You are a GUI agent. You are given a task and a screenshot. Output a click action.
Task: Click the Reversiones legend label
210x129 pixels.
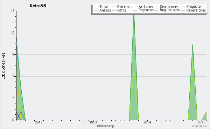tap(196, 10)
